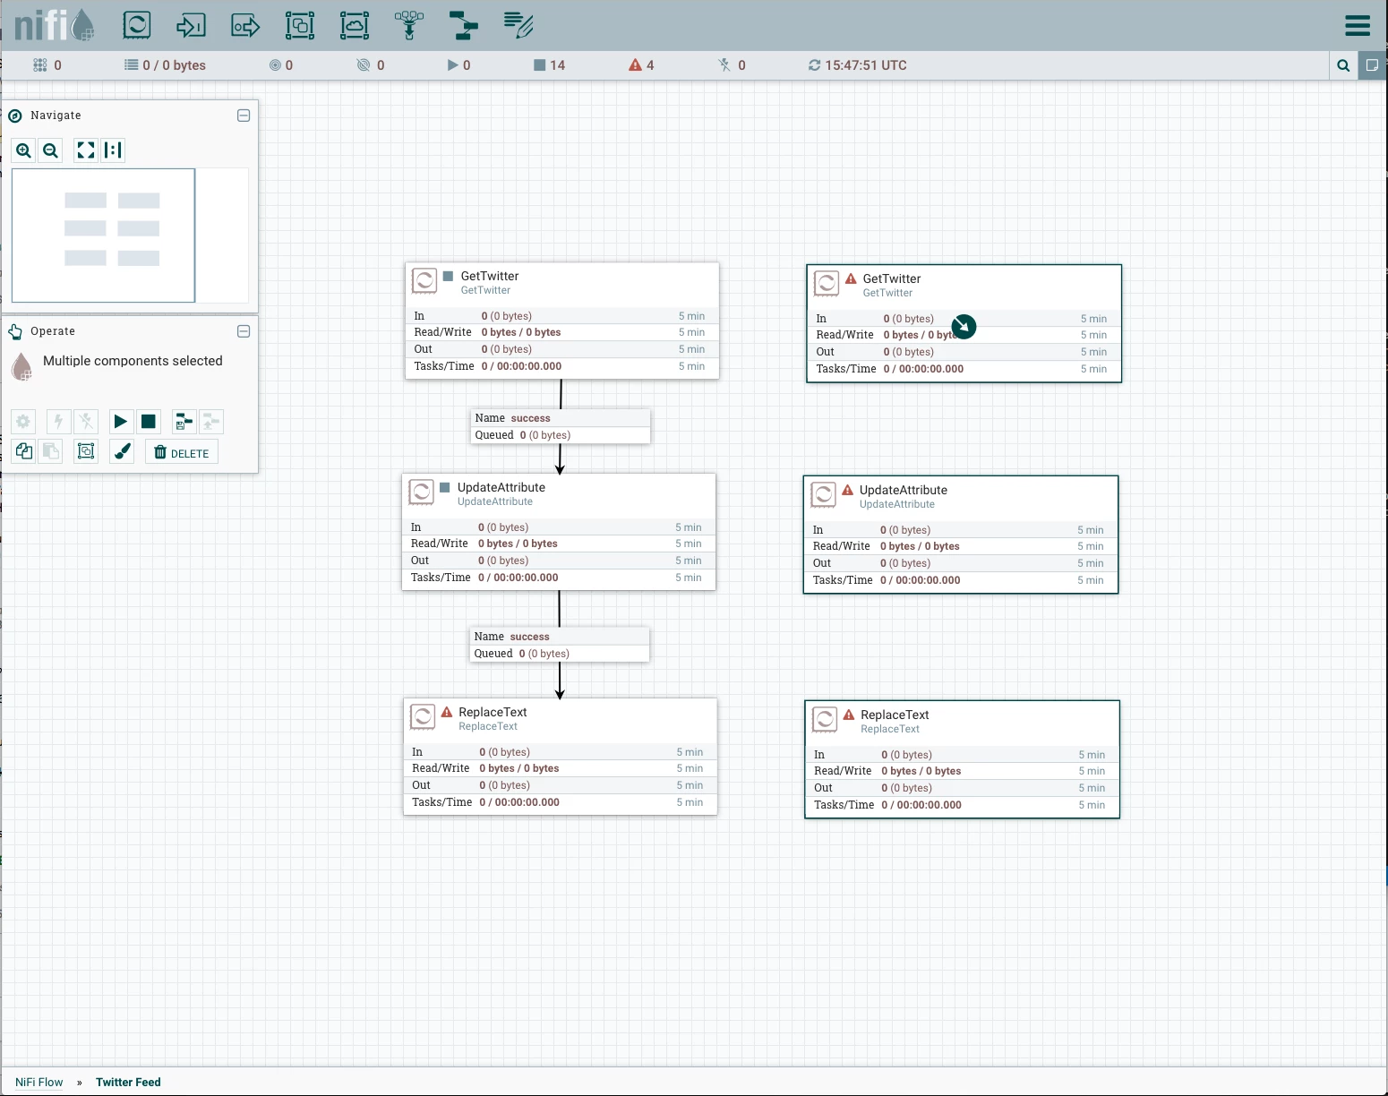Click the "0 / 0 bytes" queued status

click(166, 65)
